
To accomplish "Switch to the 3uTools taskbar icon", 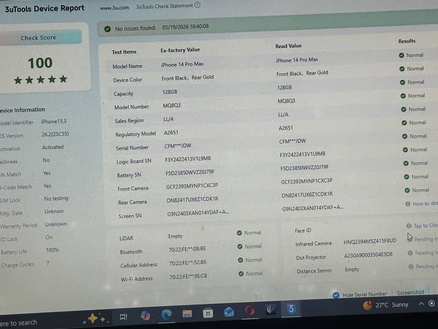I will (x=291, y=309).
